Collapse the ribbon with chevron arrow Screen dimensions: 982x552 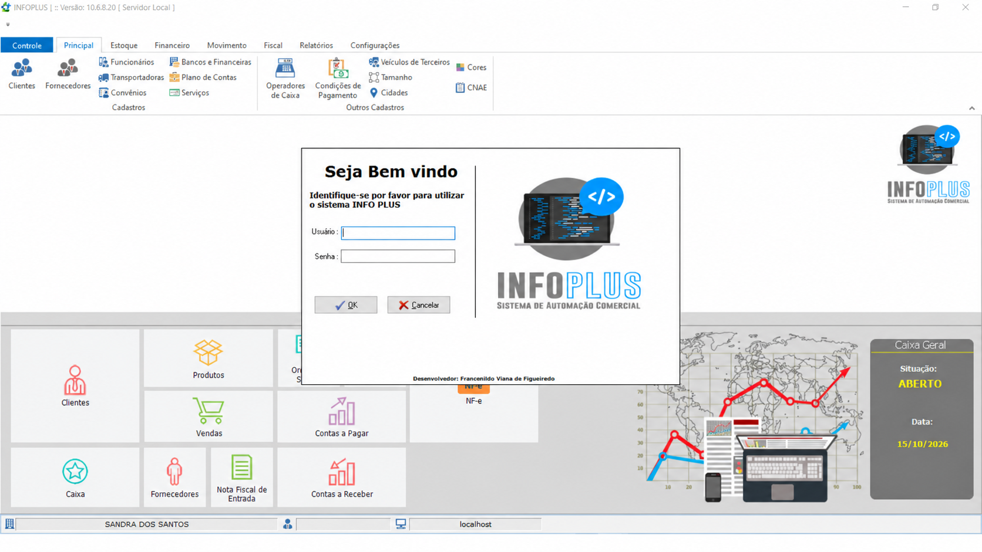[x=972, y=108]
